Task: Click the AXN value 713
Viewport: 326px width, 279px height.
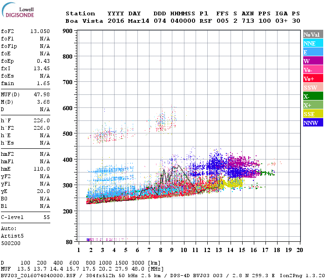Action: pyautogui.click(x=248, y=21)
